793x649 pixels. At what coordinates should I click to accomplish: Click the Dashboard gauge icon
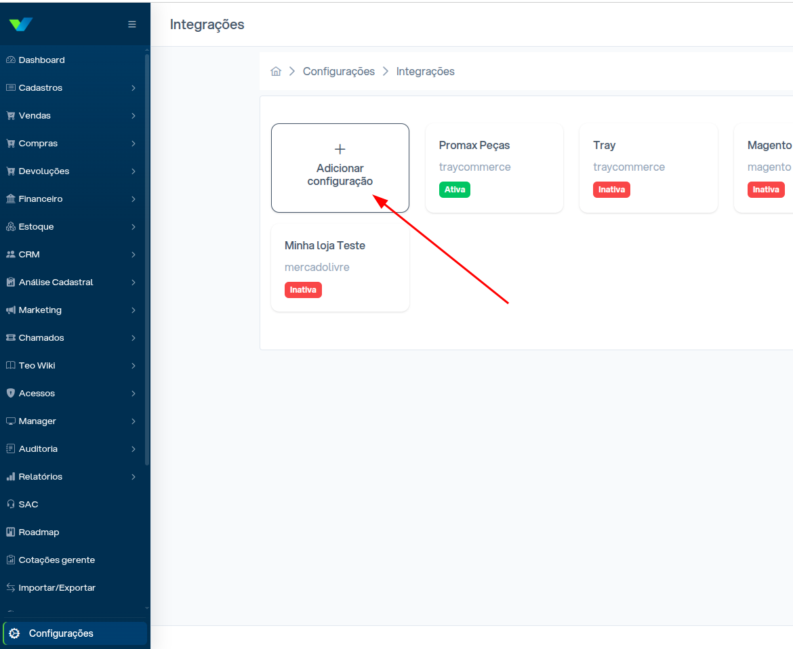click(11, 60)
